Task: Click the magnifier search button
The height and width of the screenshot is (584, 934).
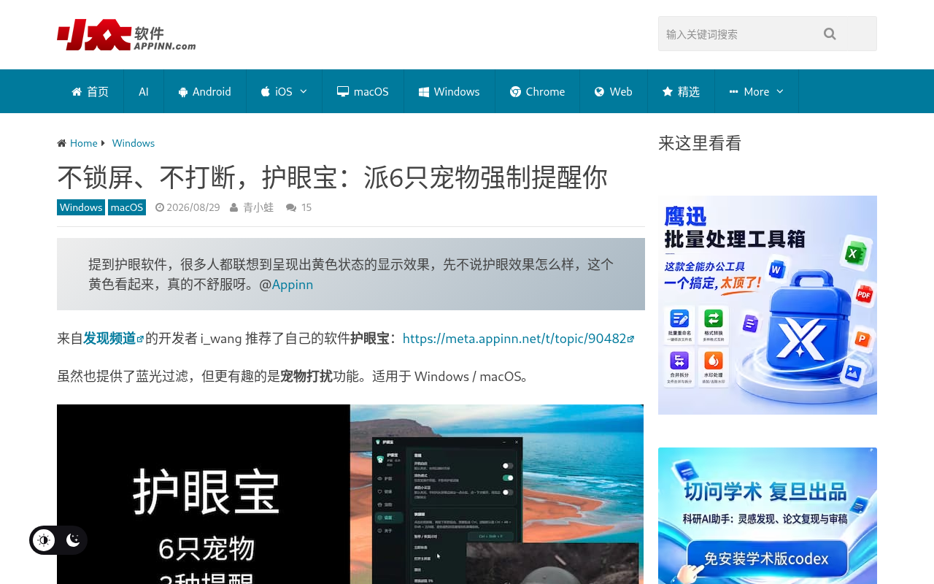Action: (830, 34)
